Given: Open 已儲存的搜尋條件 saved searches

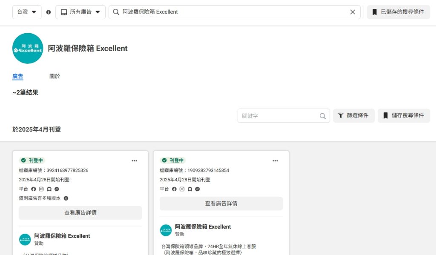Looking at the screenshot, I should pyautogui.click(x=399, y=12).
